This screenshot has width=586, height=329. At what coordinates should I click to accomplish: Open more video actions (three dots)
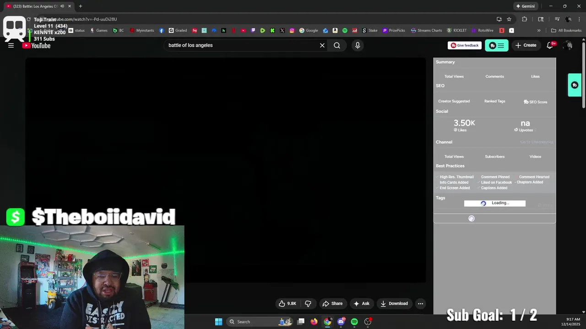[420, 303]
